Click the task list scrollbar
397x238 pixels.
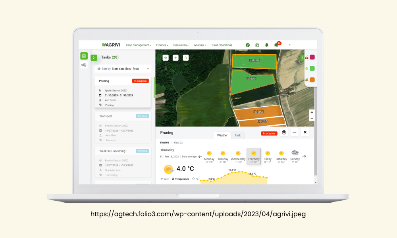pyautogui.click(x=154, y=88)
